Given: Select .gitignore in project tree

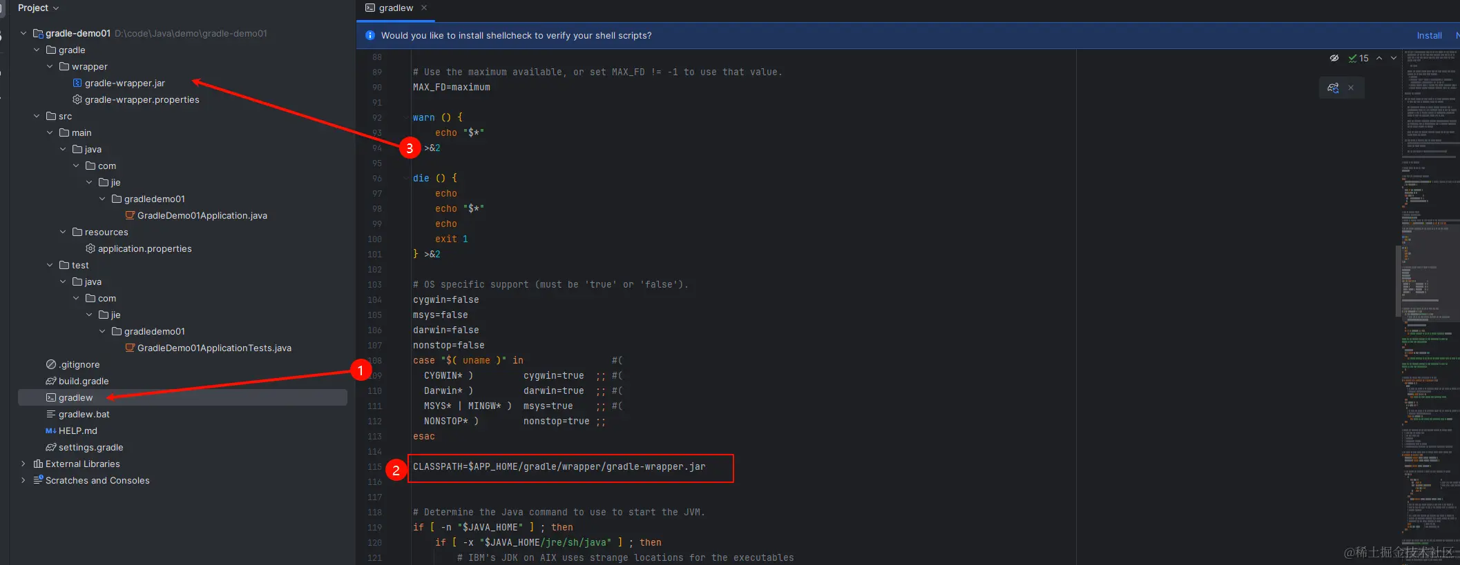Looking at the screenshot, I should [79, 364].
